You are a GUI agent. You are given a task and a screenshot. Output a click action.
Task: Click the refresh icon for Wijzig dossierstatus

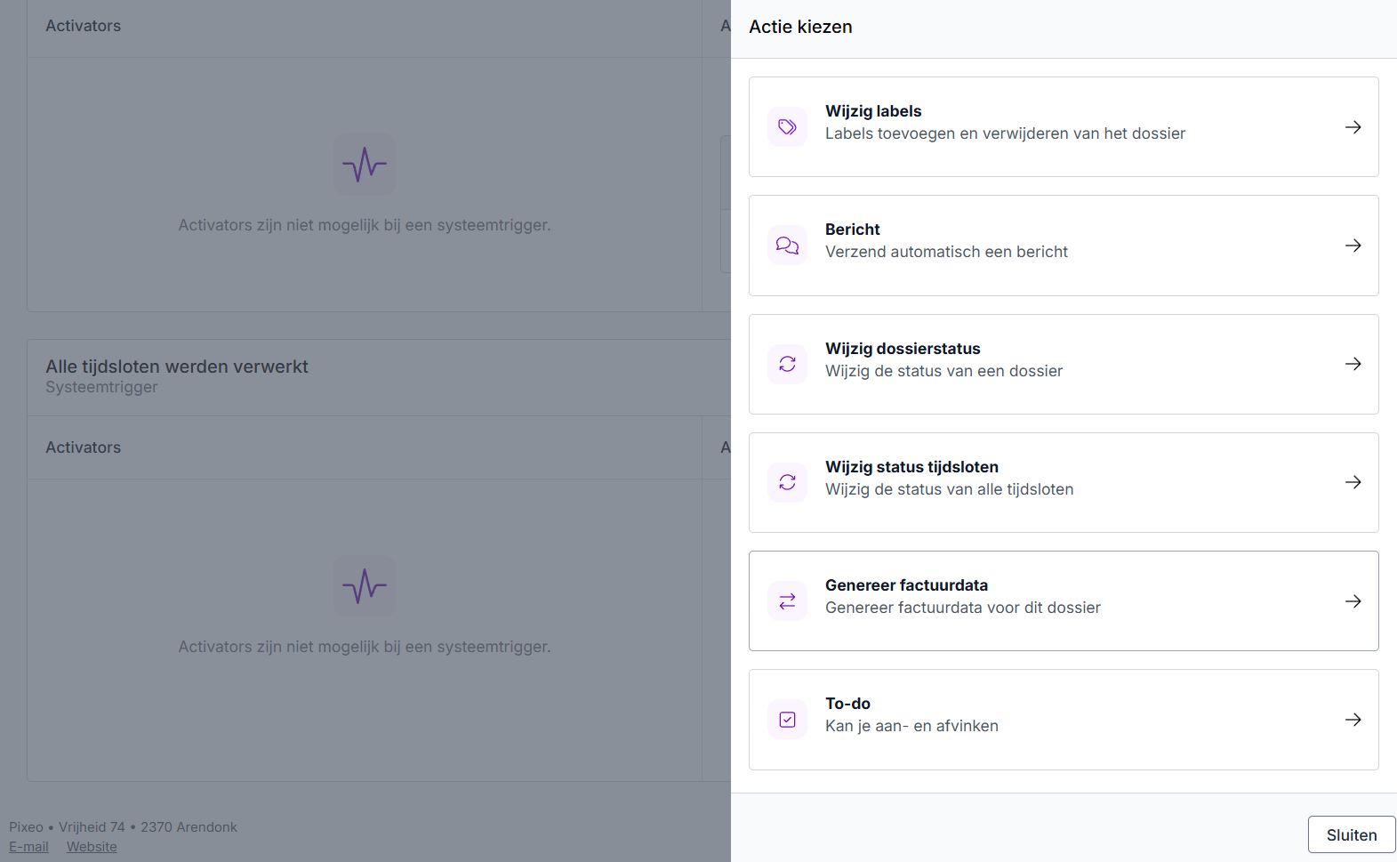[787, 364]
